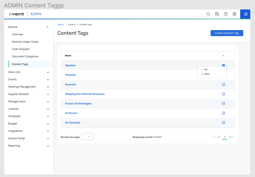
Task: Click the recent items clock document icon
Action: tap(217, 14)
